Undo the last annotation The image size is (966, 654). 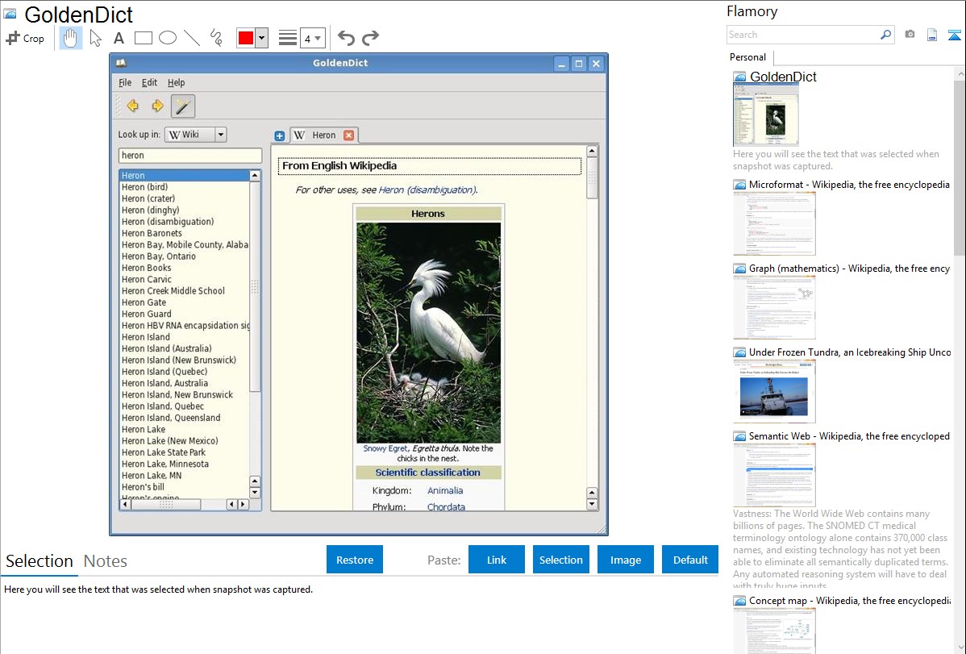coord(346,38)
